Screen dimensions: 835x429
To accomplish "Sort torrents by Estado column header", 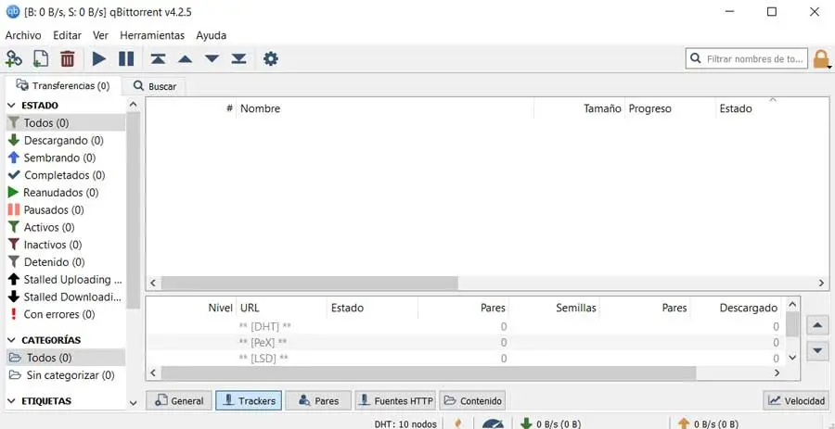I will tap(772, 108).
